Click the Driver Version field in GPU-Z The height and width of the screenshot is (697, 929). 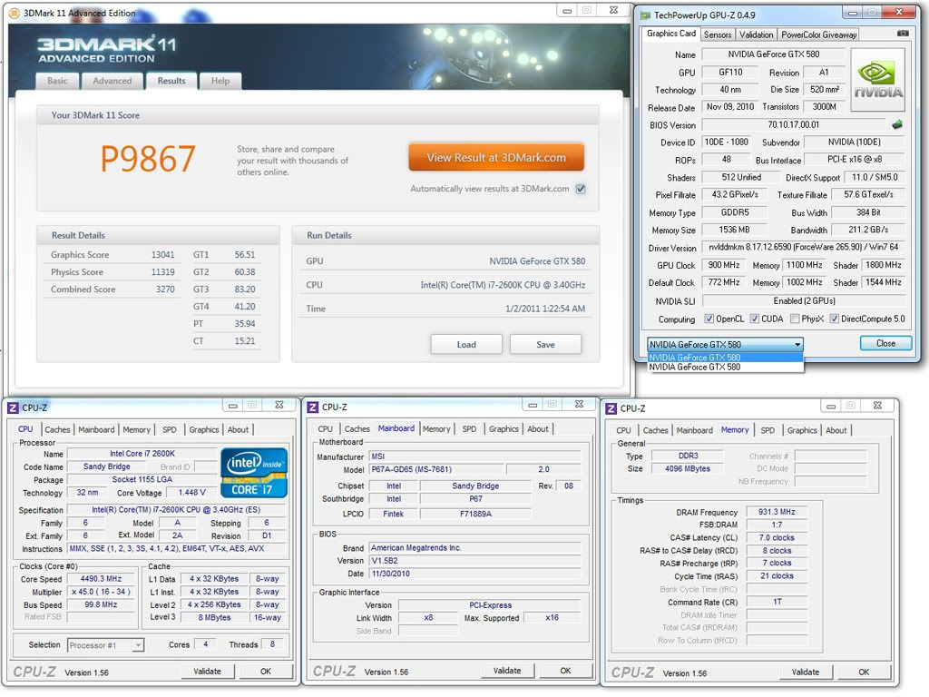(x=804, y=247)
